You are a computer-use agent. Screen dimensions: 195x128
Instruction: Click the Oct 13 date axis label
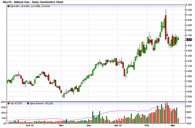click(x=29, y=125)
